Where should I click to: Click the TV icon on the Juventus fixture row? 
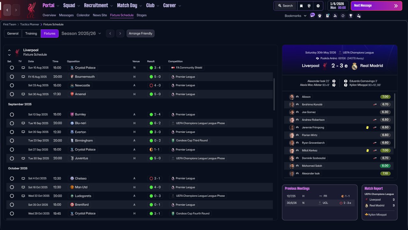(23, 158)
